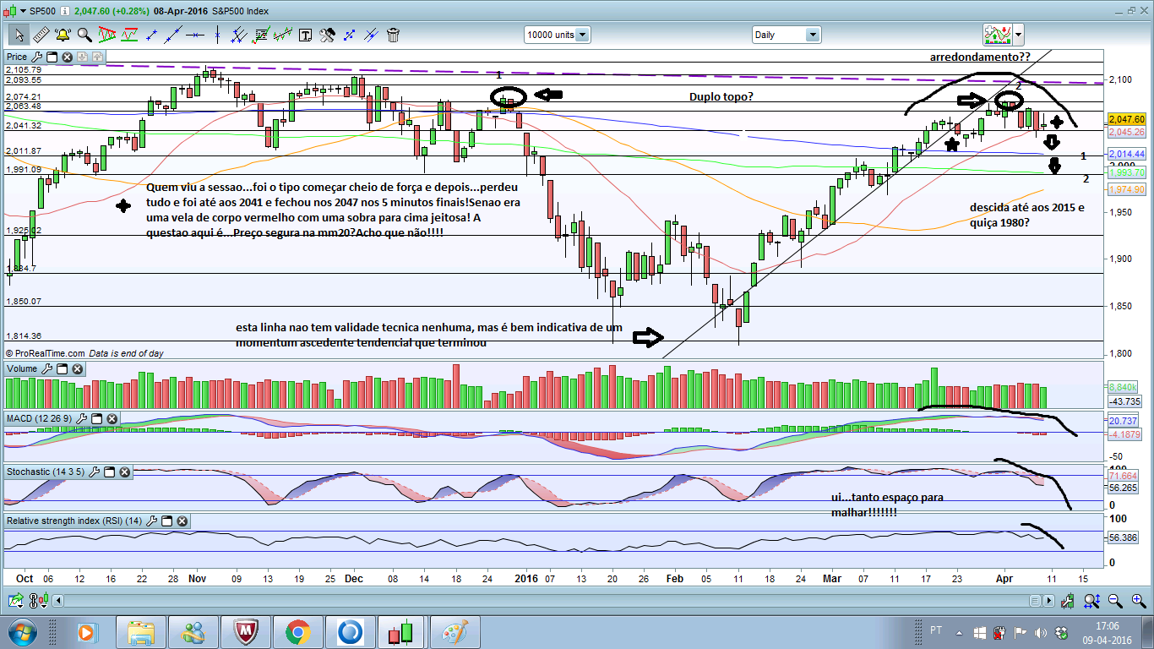This screenshot has height=649, width=1154.
Task: Toggle the RSI panel maximize window icon
Action: pos(166,521)
